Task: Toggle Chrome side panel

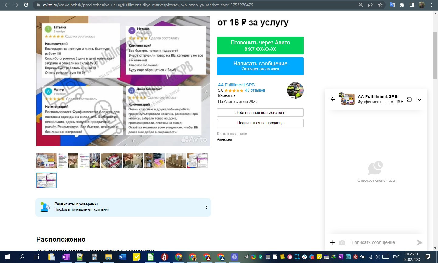Action: click(x=412, y=5)
